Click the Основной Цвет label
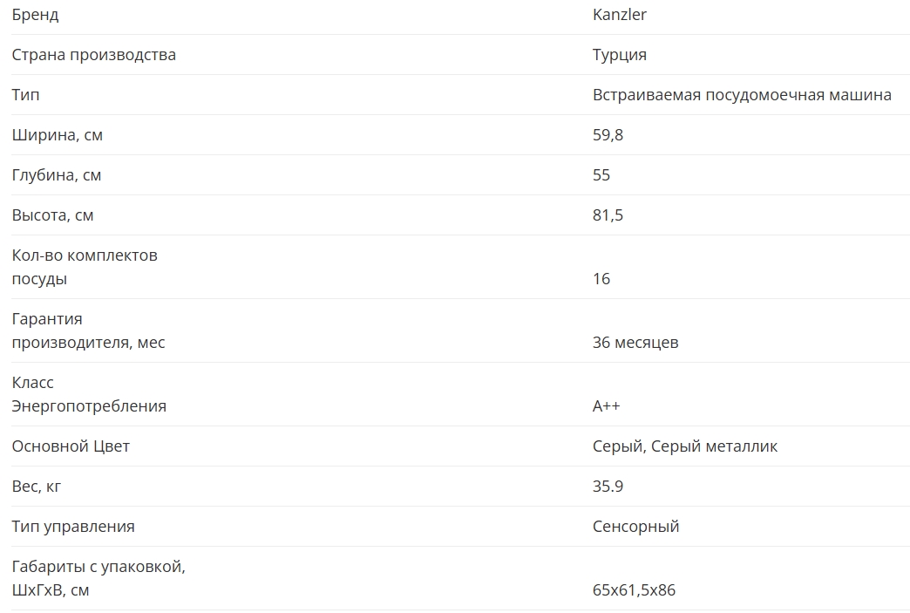Viewport: 910px width, 613px height. coord(71,446)
